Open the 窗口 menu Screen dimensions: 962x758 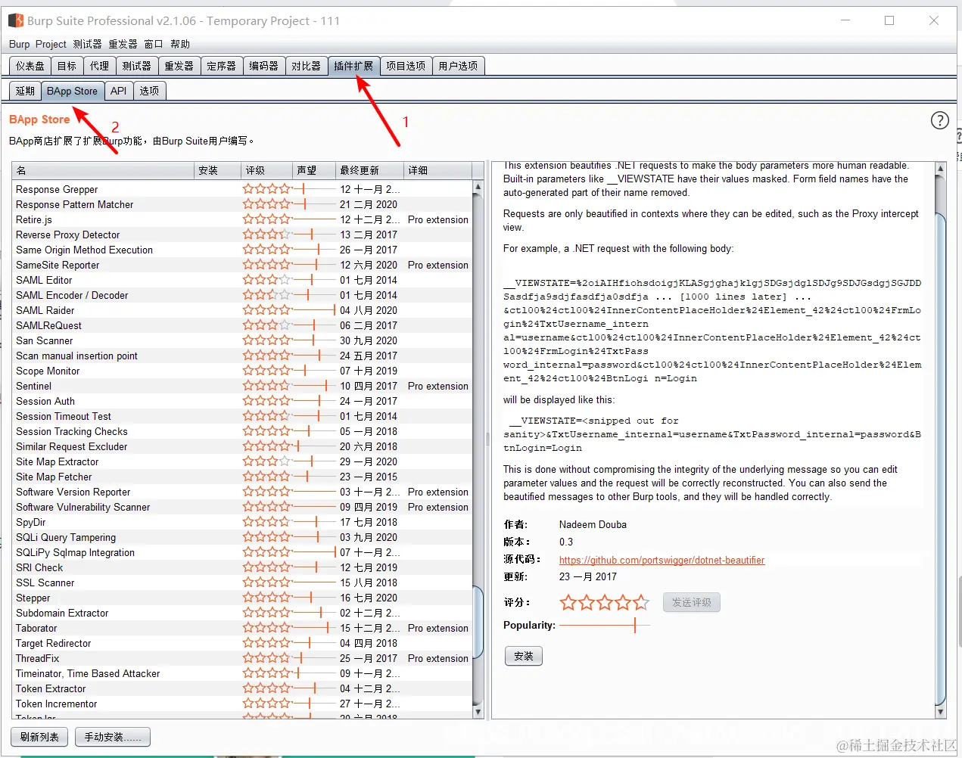[154, 44]
